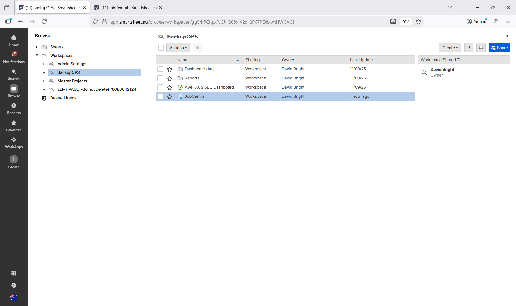
Task: Open the Create dropdown button
Action: pos(450,48)
